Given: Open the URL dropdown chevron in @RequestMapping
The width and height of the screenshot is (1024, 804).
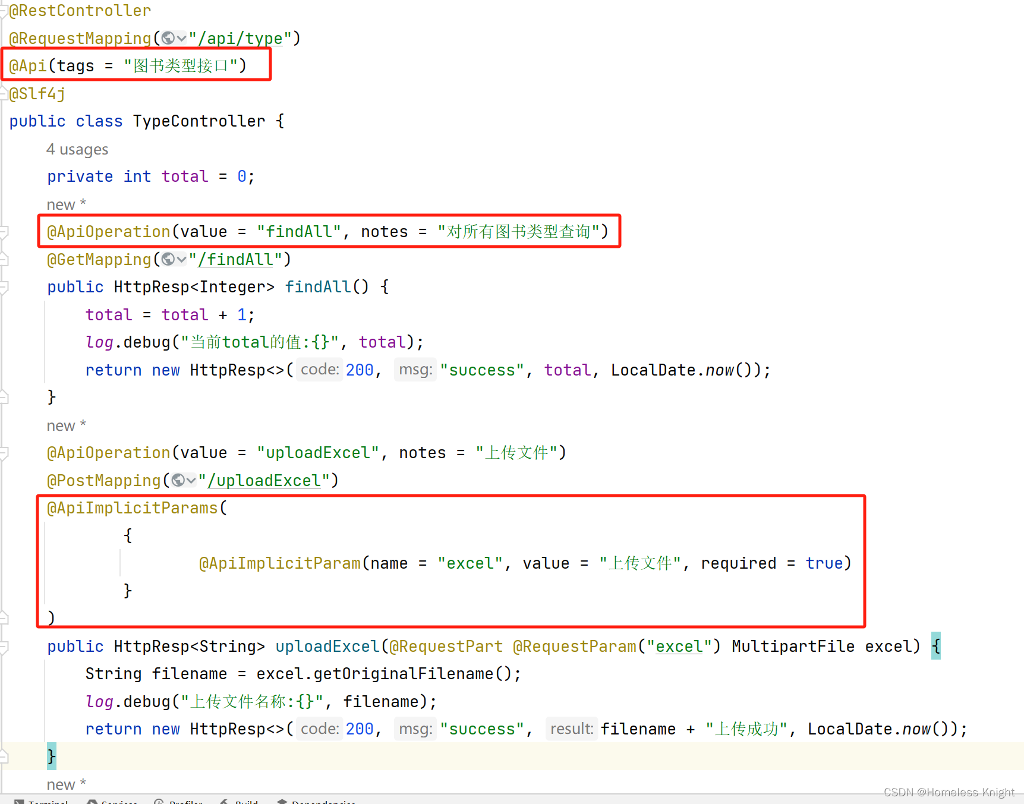Looking at the screenshot, I should (181, 39).
